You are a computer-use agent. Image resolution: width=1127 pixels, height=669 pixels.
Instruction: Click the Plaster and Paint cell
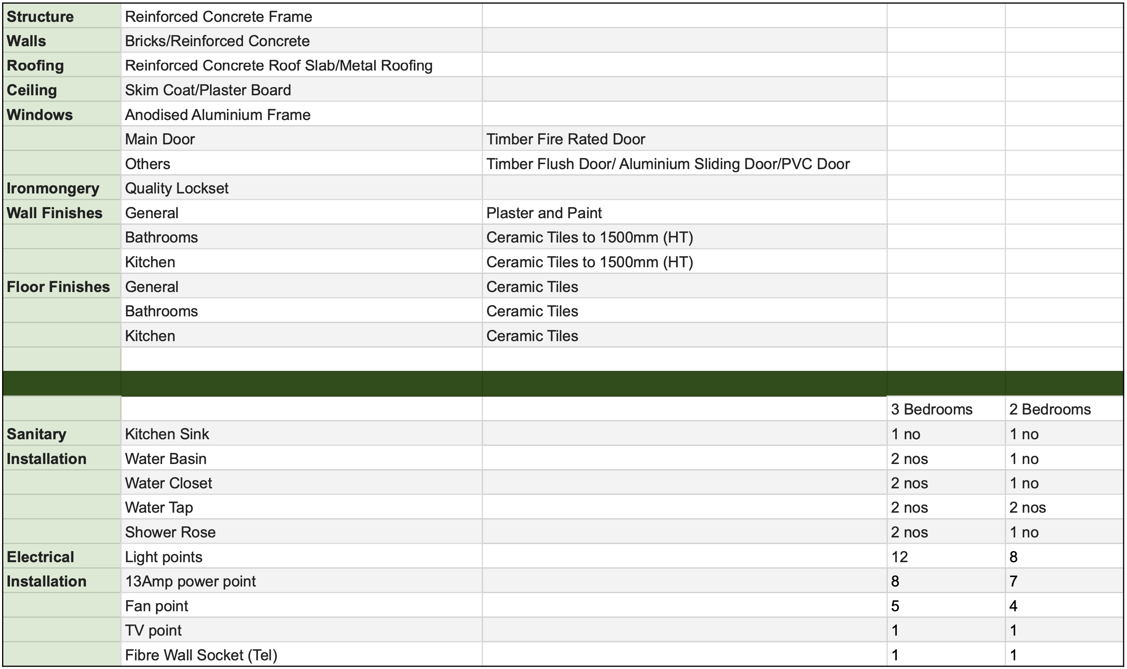[544, 213]
